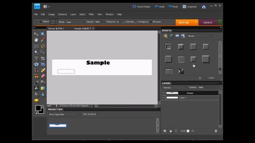The image size is (255, 143).
Task: Toggle the Anti-alias checkbox
Action: pyautogui.click(x=124, y=22)
